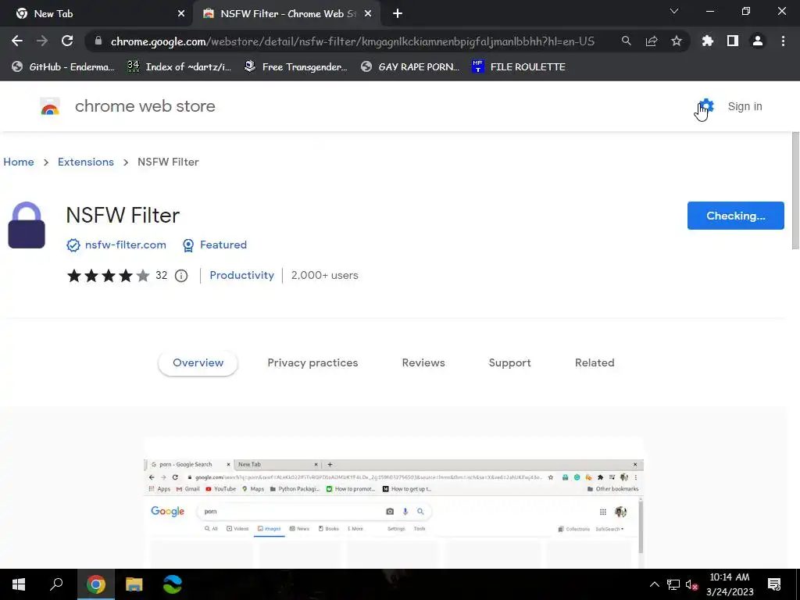The height and width of the screenshot is (600, 800).
Task: Switch to the Privacy practices tab
Action: point(312,362)
